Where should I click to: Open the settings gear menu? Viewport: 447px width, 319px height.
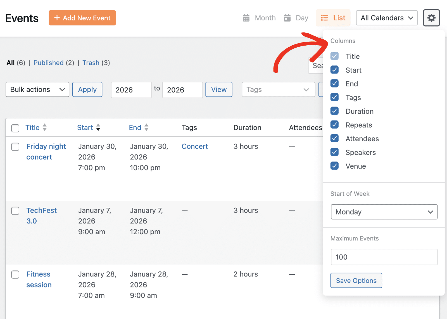431,18
